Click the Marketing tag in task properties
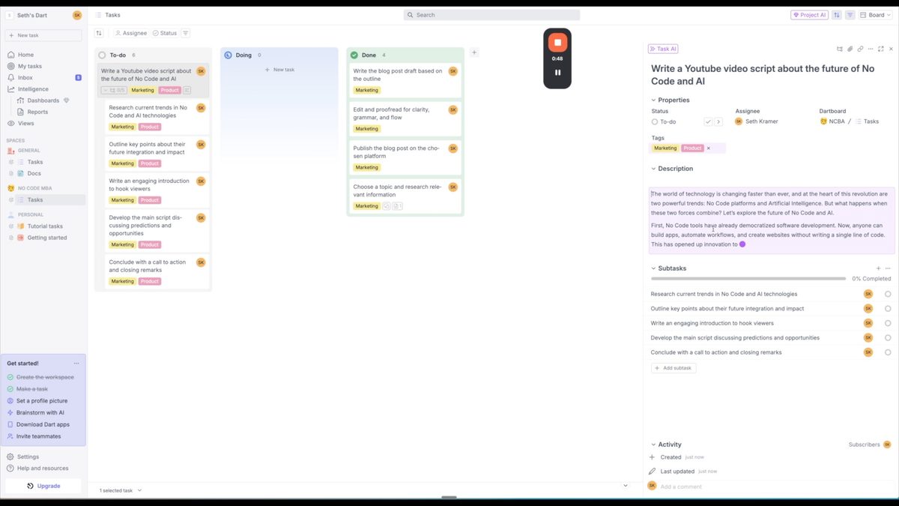The image size is (899, 506). click(x=665, y=148)
